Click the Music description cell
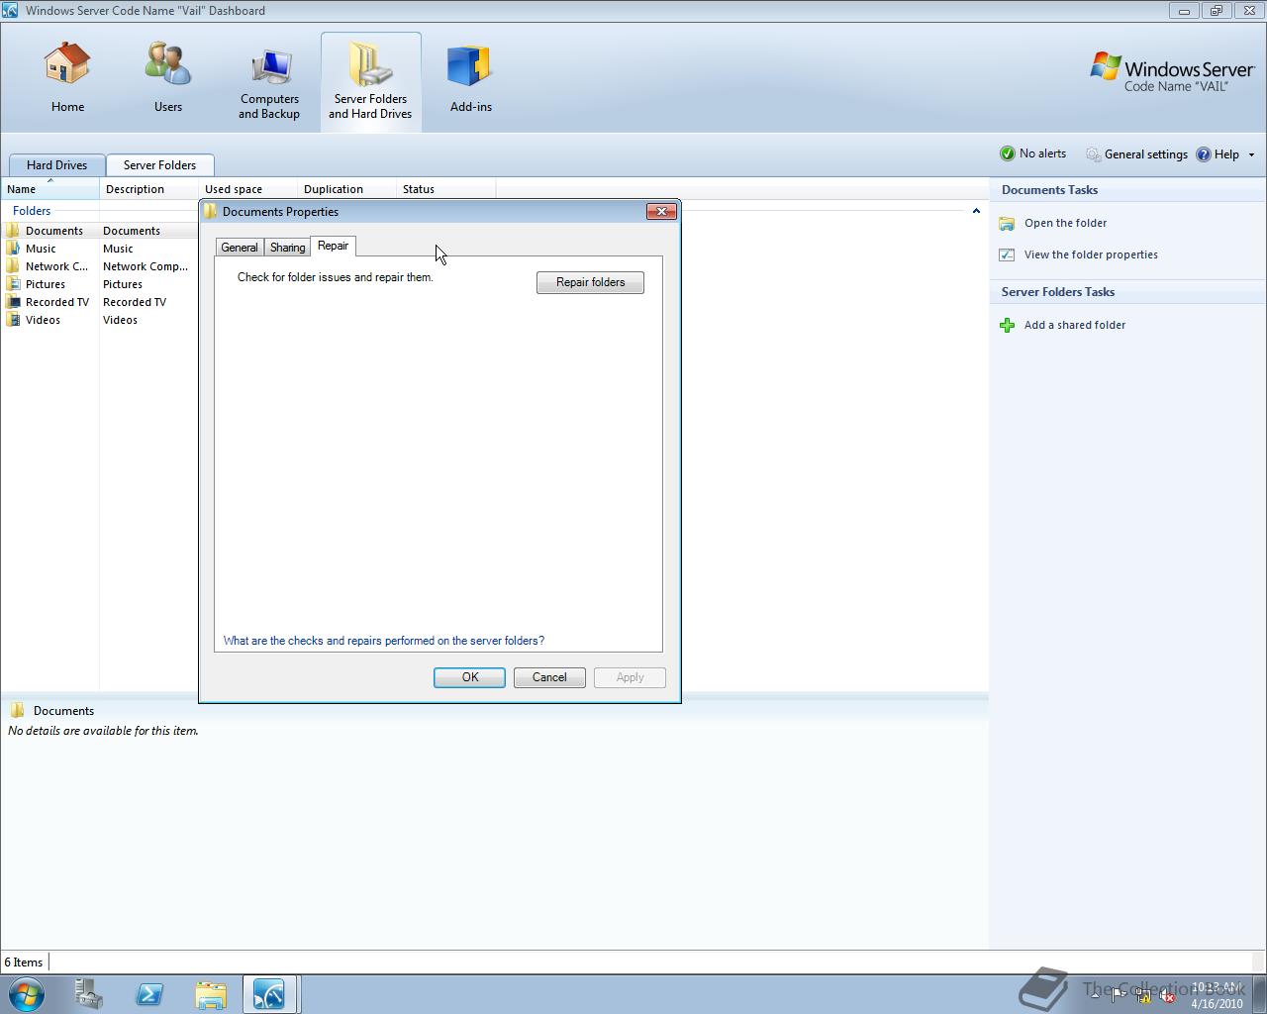Screen dimensions: 1267x1014 (118, 249)
